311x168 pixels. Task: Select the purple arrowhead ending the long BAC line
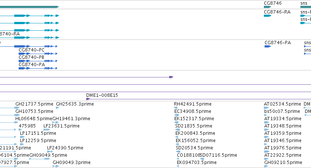pyautogui.click(x=171, y=77)
